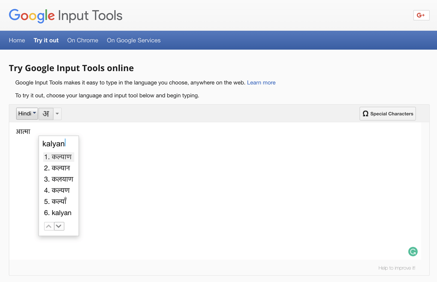Click inside the text area's empty space

pyautogui.click(x=222, y=190)
